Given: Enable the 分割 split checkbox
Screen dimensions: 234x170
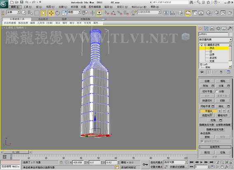Looking at the screenshot, I should pyautogui.click(x=217, y=91).
